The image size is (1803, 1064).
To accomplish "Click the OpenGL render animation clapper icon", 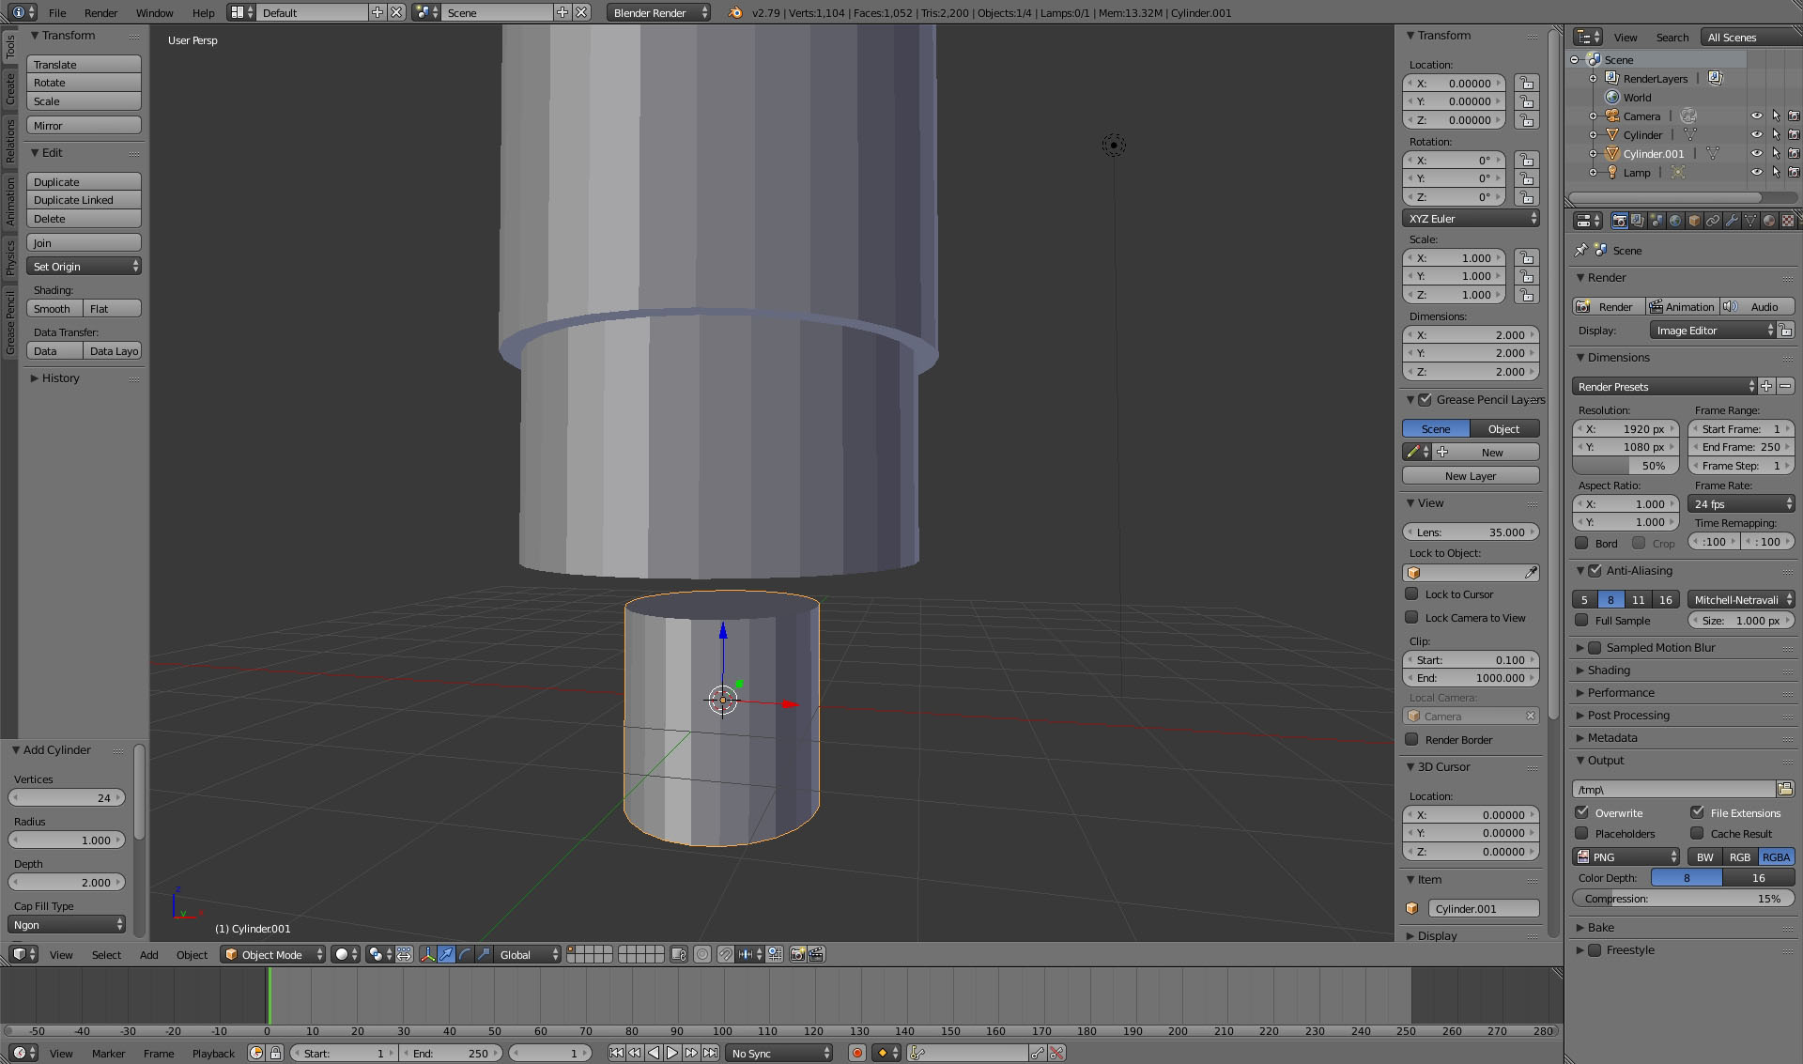I will pyautogui.click(x=816, y=954).
